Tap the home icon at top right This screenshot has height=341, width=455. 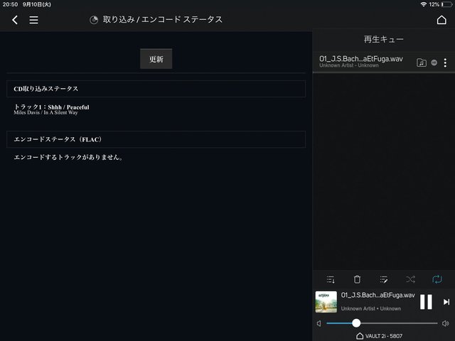tap(441, 20)
